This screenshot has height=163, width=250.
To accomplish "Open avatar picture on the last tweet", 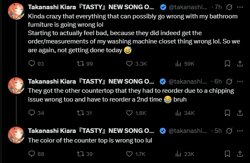I will (16, 135).
